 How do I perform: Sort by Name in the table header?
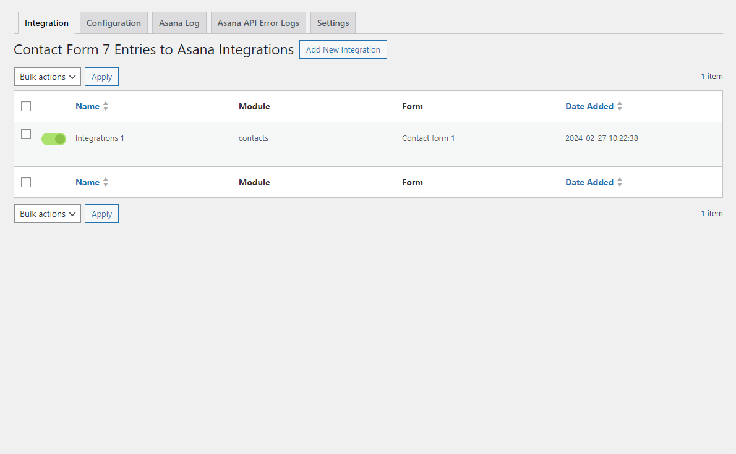click(x=87, y=106)
